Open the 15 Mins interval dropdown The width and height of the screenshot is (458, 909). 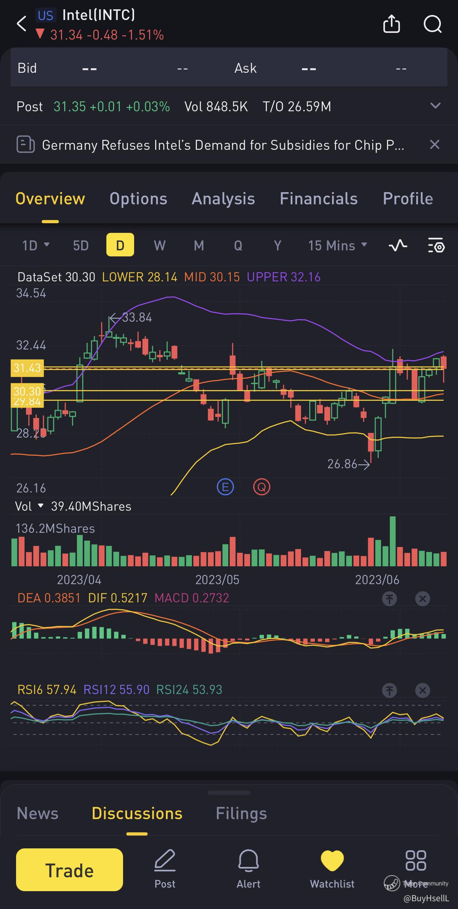pyautogui.click(x=337, y=245)
